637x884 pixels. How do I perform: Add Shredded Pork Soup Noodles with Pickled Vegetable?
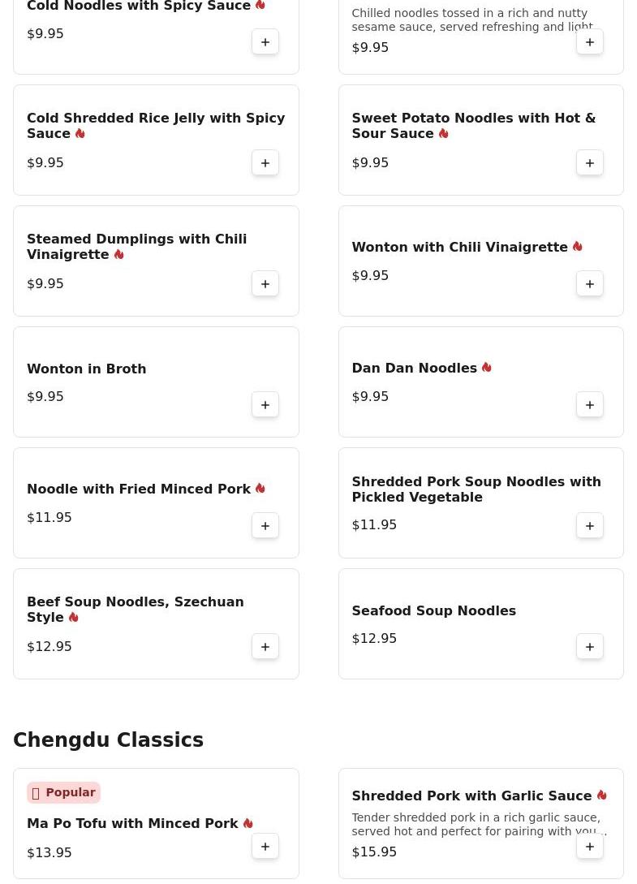[x=590, y=526]
